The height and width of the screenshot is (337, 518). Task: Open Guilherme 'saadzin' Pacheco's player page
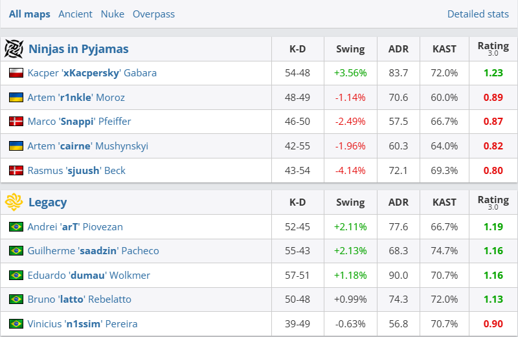point(93,251)
